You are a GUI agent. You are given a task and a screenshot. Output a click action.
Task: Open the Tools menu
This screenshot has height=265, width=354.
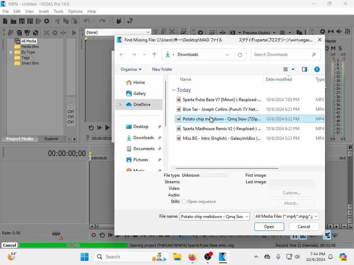pyautogui.click(x=58, y=11)
